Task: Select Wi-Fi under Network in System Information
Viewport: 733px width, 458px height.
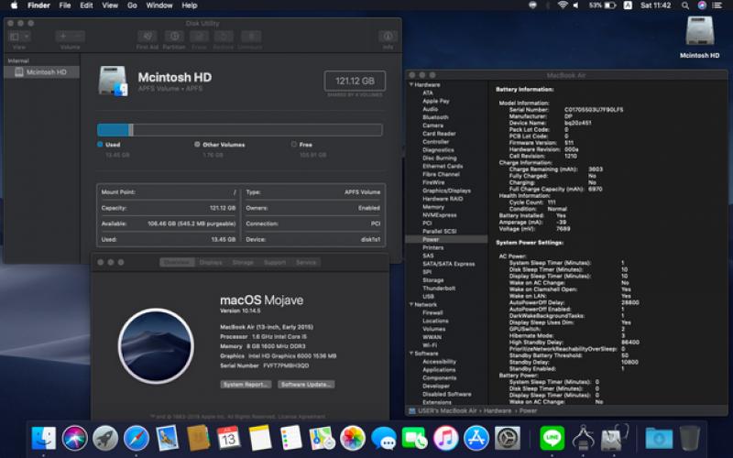Action: point(430,345)
